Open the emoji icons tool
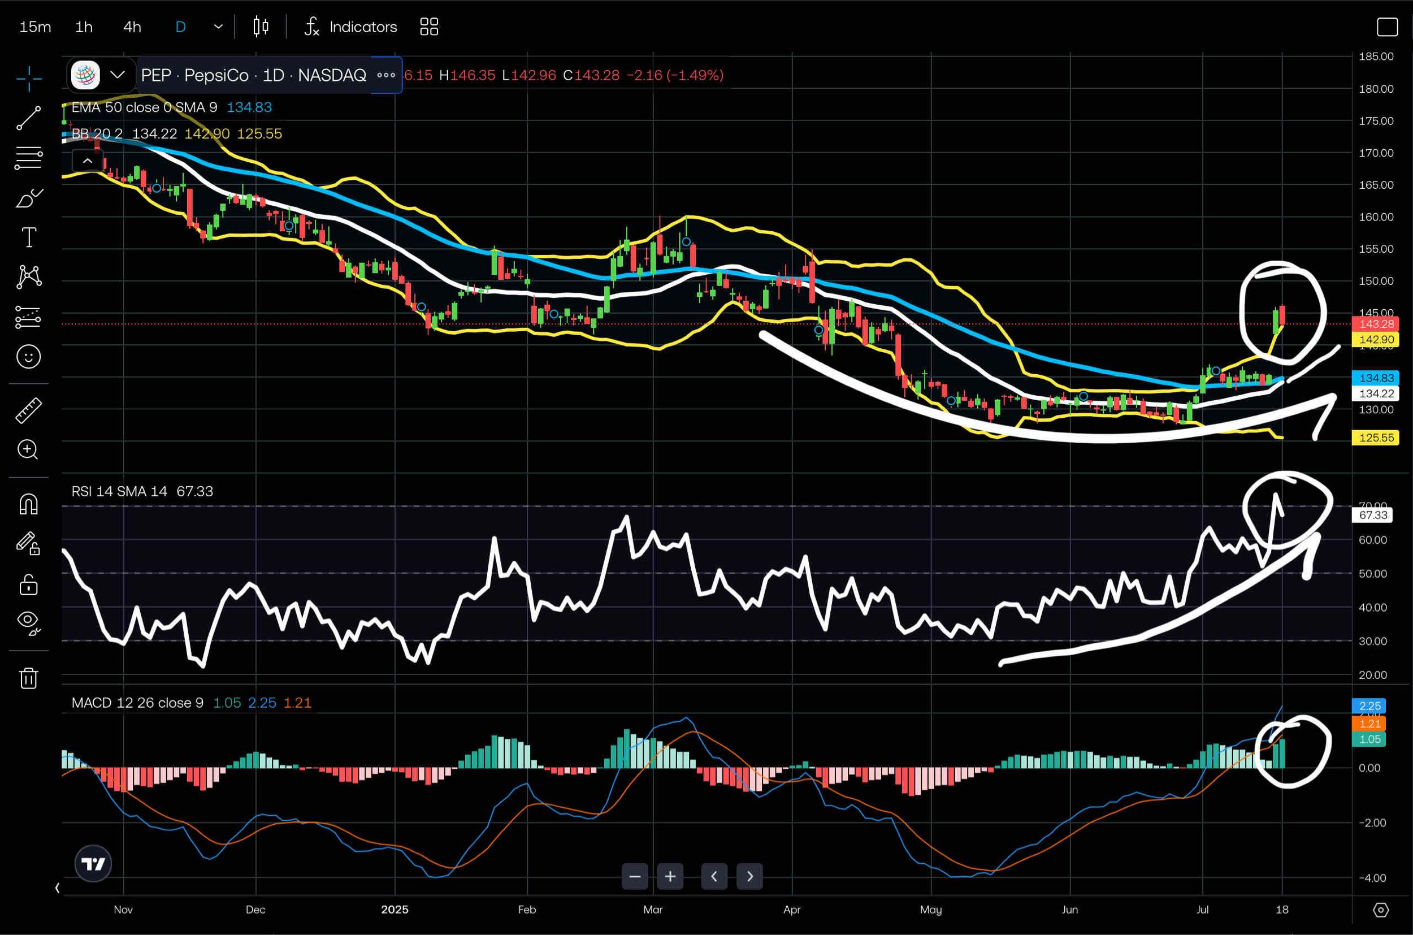The image size is (1413, 935). pyautogui.click(x=29, y=357)
